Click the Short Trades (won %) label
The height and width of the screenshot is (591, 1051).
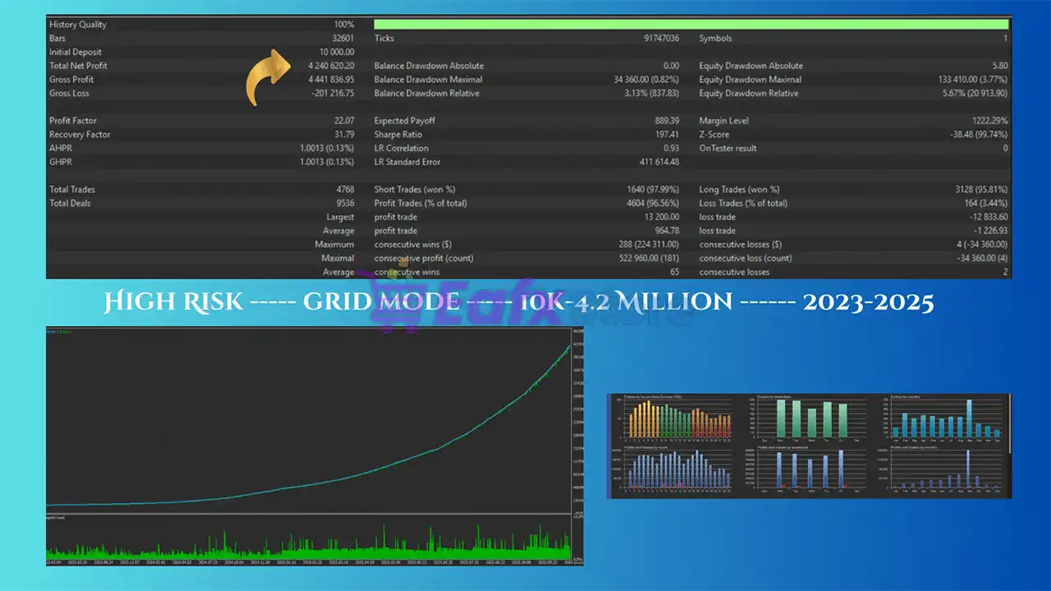click(x=415, y=190)
